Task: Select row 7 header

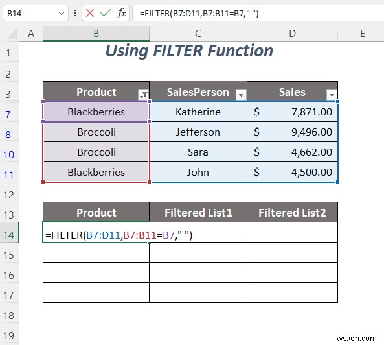Action: [x=9, y=113]
